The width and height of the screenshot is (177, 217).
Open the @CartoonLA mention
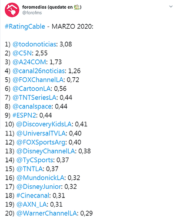[32, 89]
